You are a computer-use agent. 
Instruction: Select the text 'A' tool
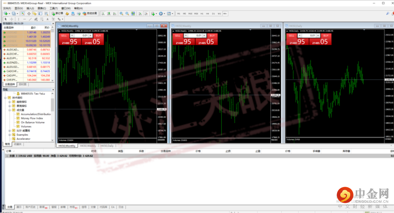pos(47,19)
